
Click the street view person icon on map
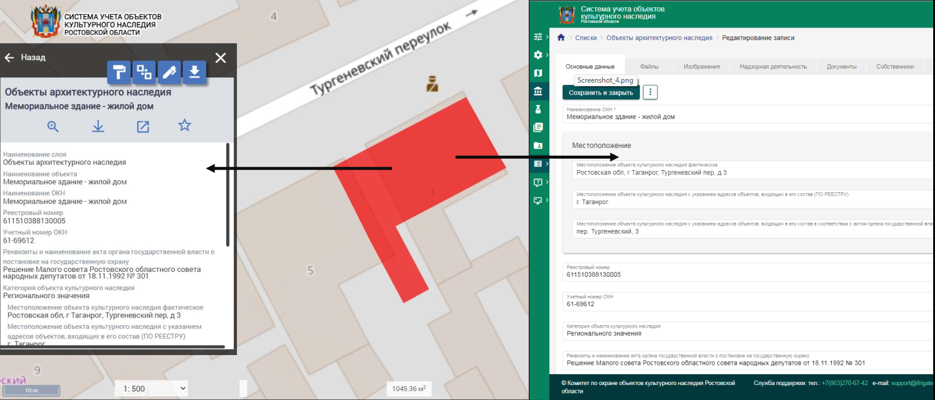[x=432, y=84]
